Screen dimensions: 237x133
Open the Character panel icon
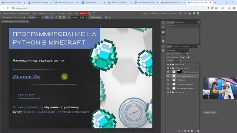(163, 37)
